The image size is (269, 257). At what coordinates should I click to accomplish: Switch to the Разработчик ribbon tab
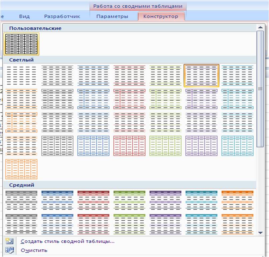(x=62, y=16)
